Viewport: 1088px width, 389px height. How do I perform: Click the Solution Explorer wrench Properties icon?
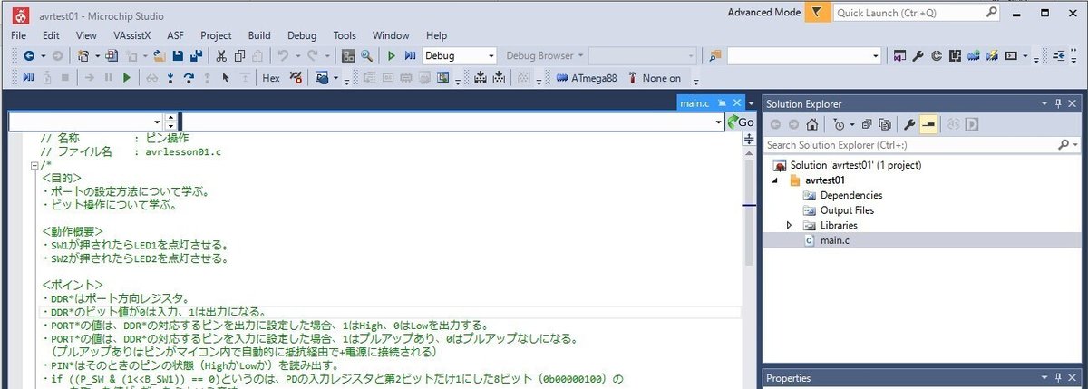coord(909,124)
